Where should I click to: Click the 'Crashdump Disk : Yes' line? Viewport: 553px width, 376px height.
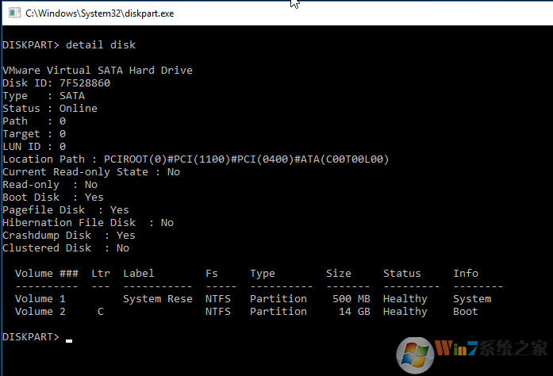tap(69, 236)
